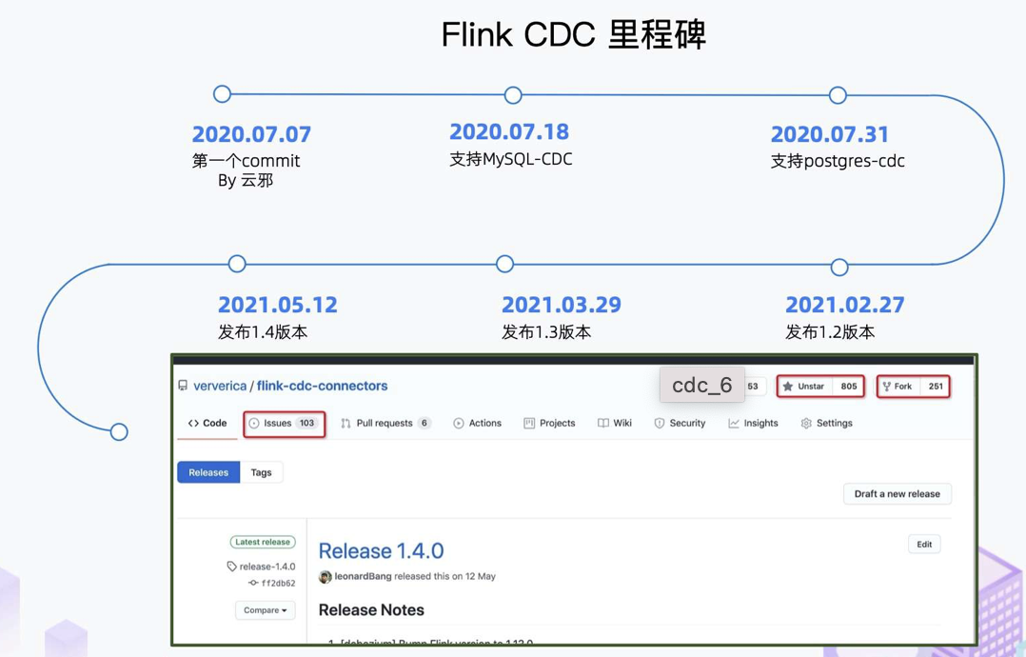Open the Security tab

(680, 424)
